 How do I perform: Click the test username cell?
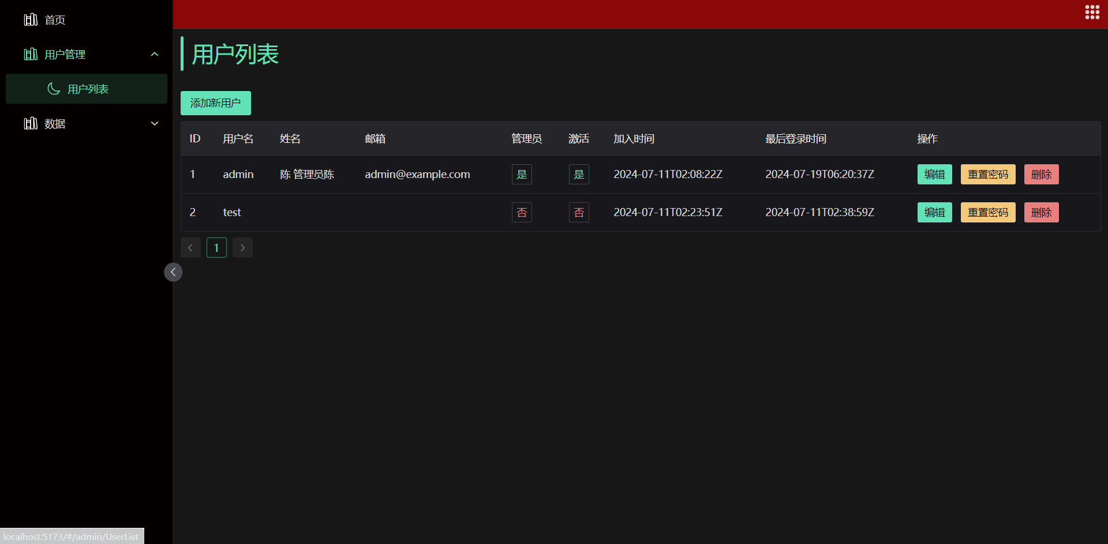point(232,212)
